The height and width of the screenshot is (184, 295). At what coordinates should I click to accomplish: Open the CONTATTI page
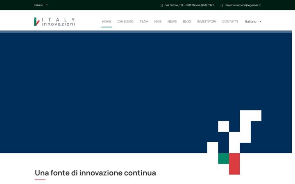click(x=230, y=22)
